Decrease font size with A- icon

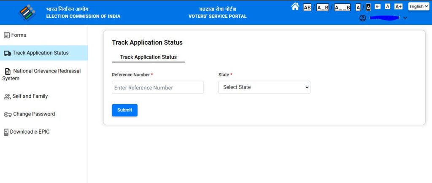pos(378,7)
